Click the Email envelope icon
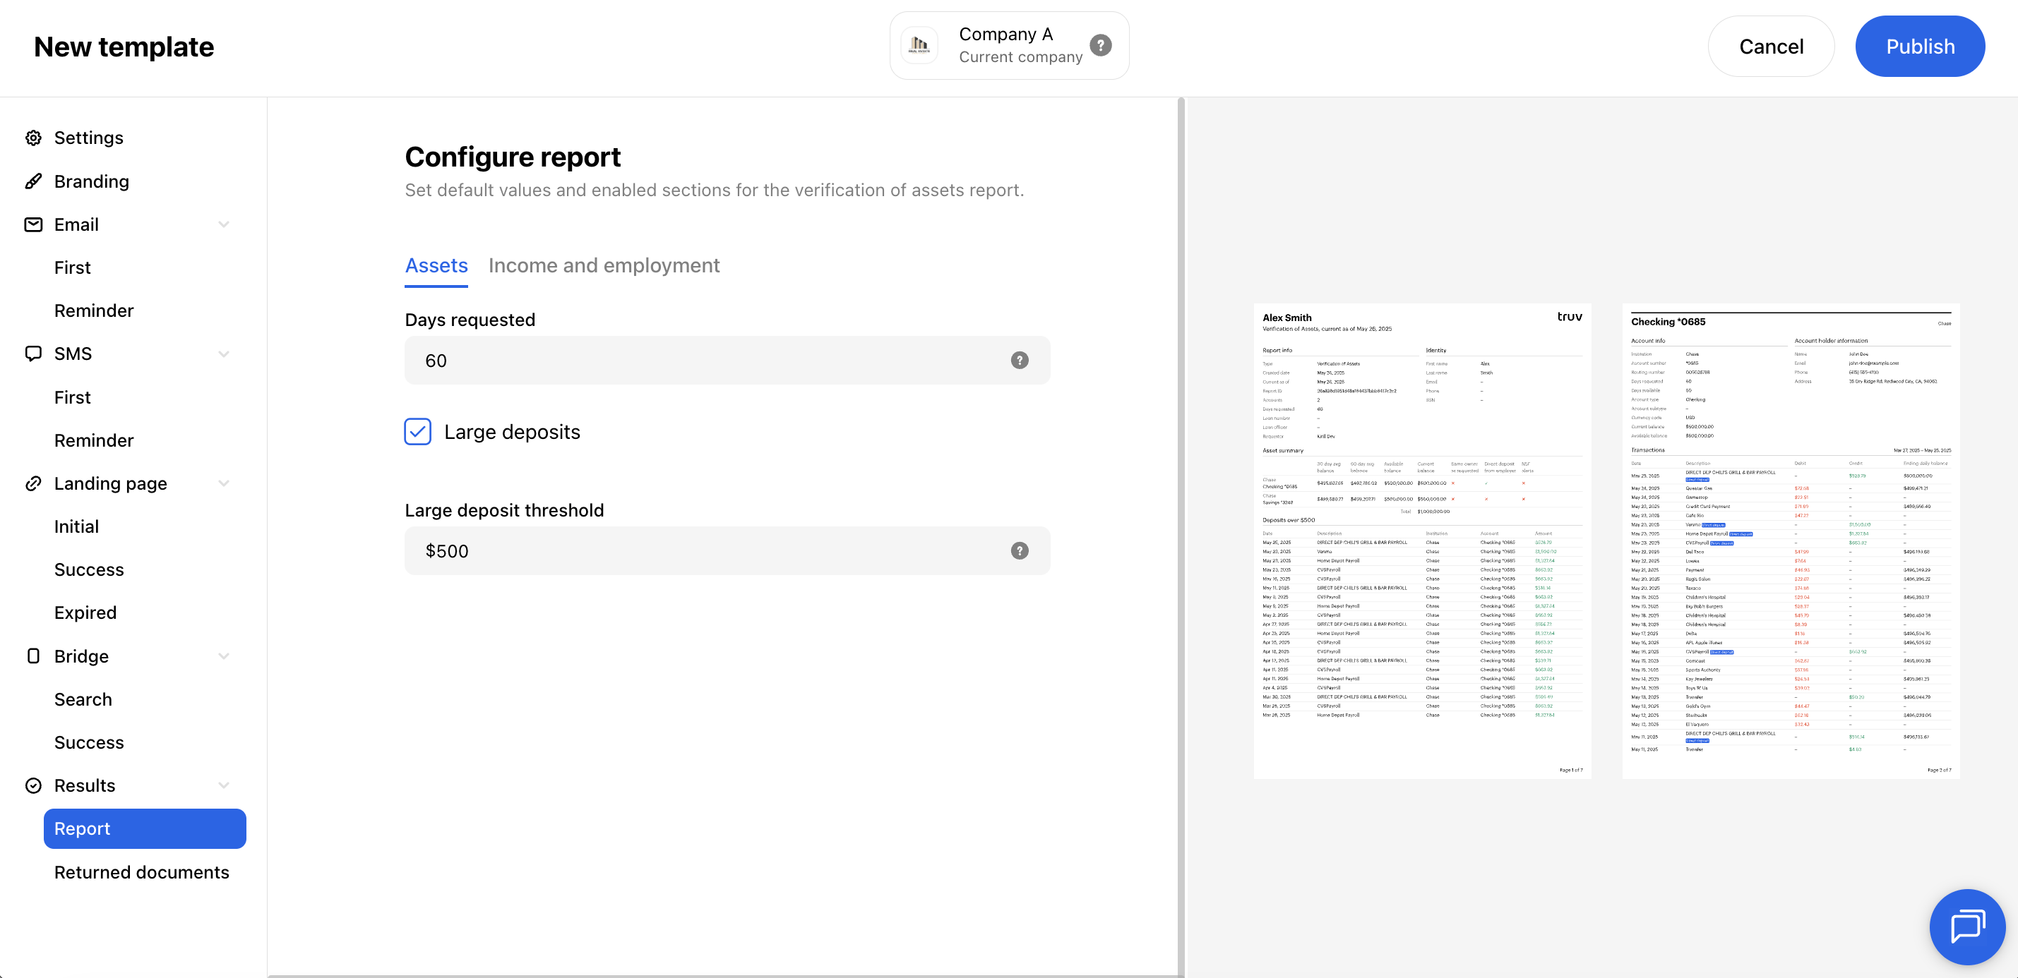The image size is (2018, 978). point(33,224)
